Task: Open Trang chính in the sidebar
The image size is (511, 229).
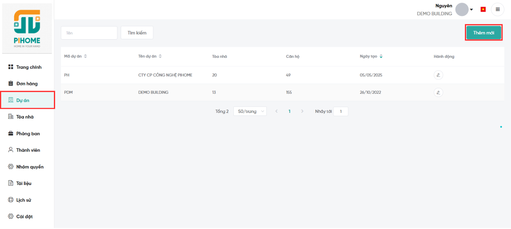Action: pyautogui.click(x=28, y=67)
